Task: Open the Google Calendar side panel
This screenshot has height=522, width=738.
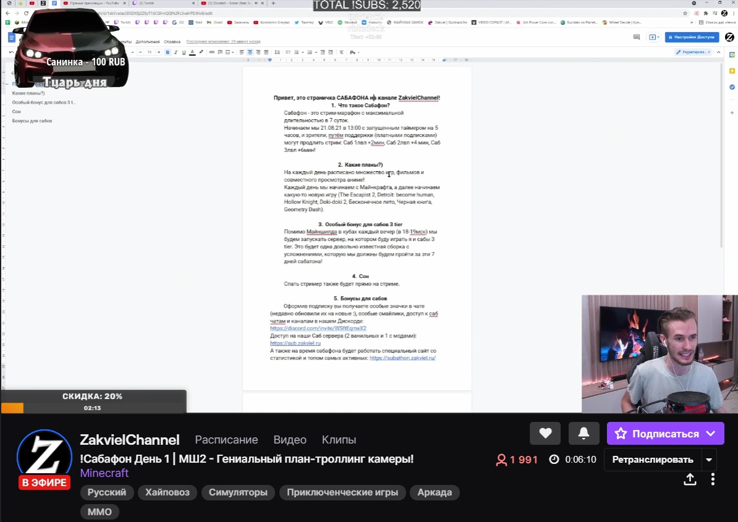Action: pyautogui.click(x=732, y=54)
